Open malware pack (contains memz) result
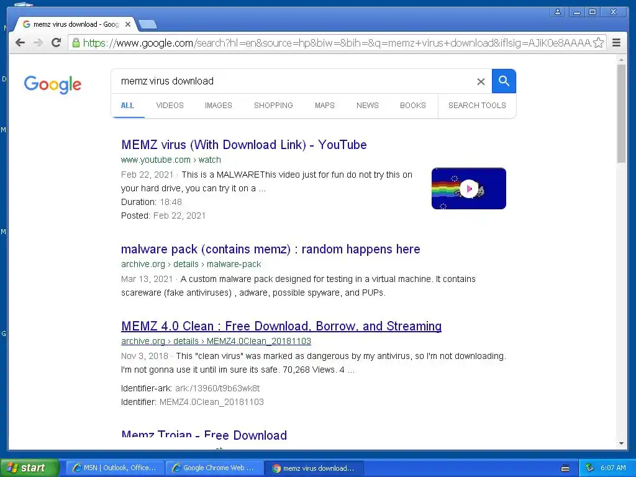 click(271, 249)
